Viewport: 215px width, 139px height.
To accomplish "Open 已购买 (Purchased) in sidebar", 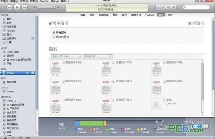I will click(x=10, y=56).
